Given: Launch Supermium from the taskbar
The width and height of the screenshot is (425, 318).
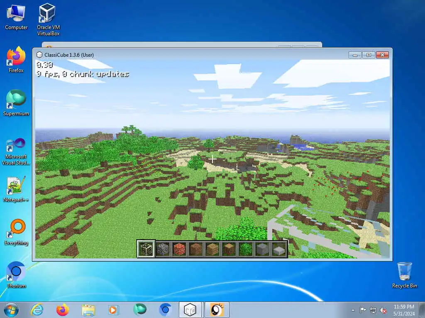Looking at the screenshot, I should (x=140, y=310).
